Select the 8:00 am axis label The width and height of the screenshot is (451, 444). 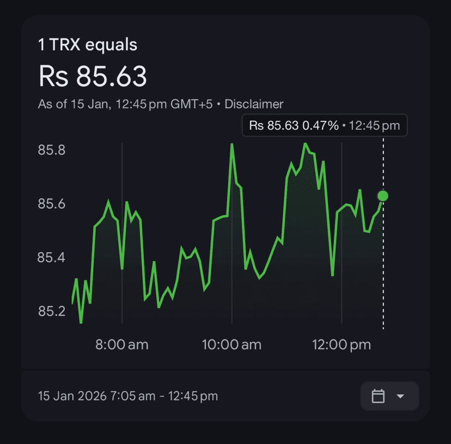pos(121,345)
